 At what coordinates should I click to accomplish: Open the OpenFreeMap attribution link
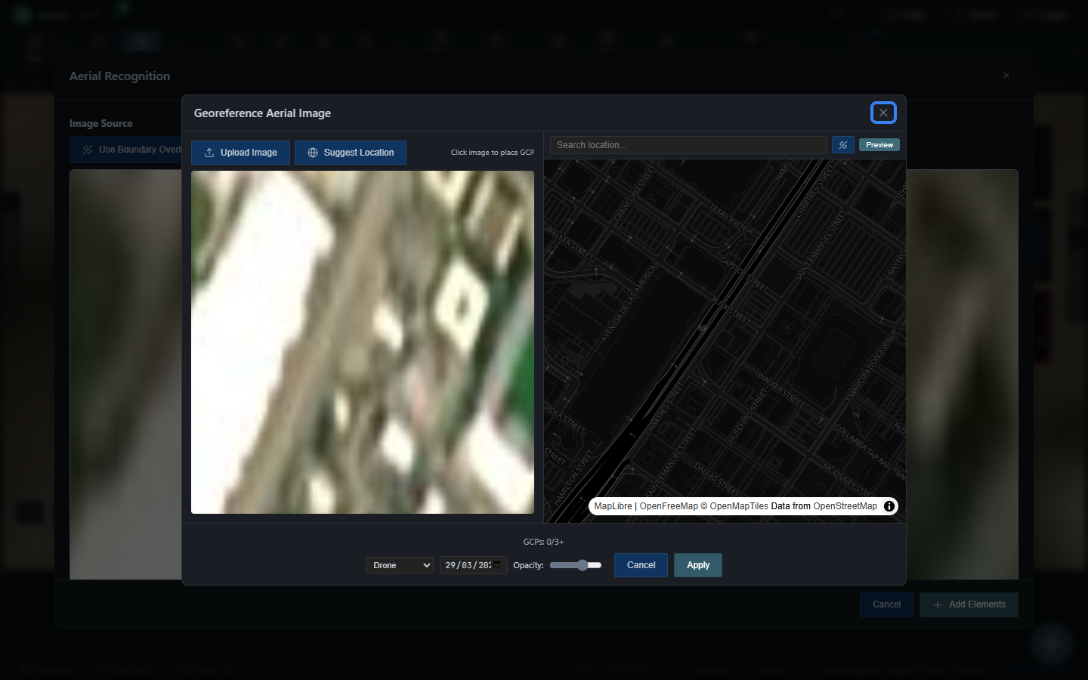click(x=669, y=506)
